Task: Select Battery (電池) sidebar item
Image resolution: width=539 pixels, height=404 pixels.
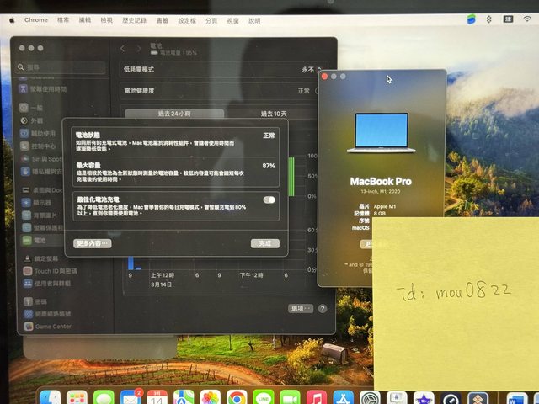Action: pos(35,240)
